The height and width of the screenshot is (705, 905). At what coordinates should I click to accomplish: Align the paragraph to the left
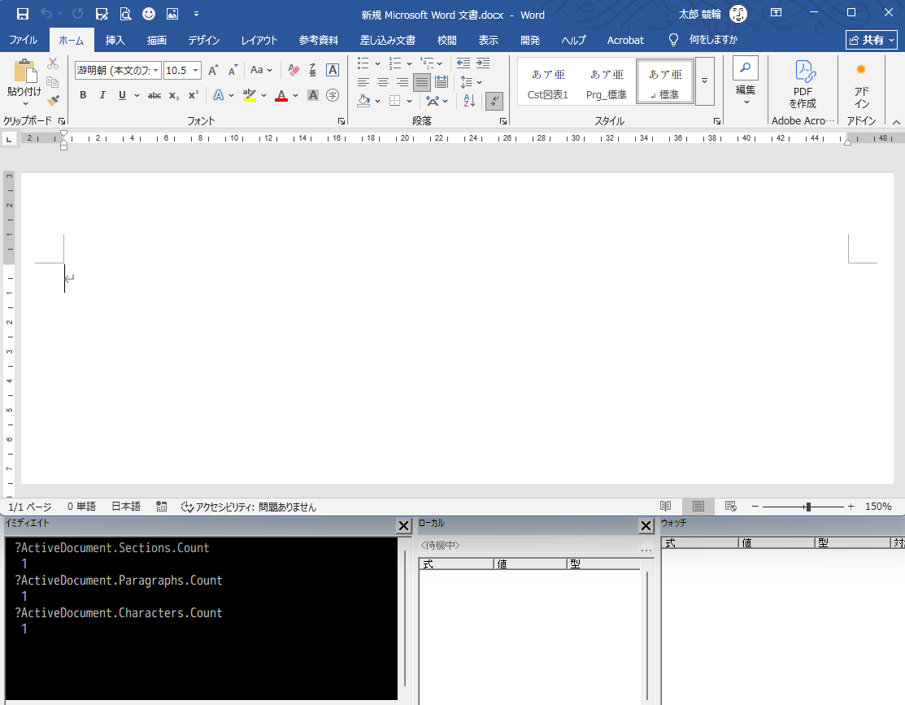(x=363, y=82)
